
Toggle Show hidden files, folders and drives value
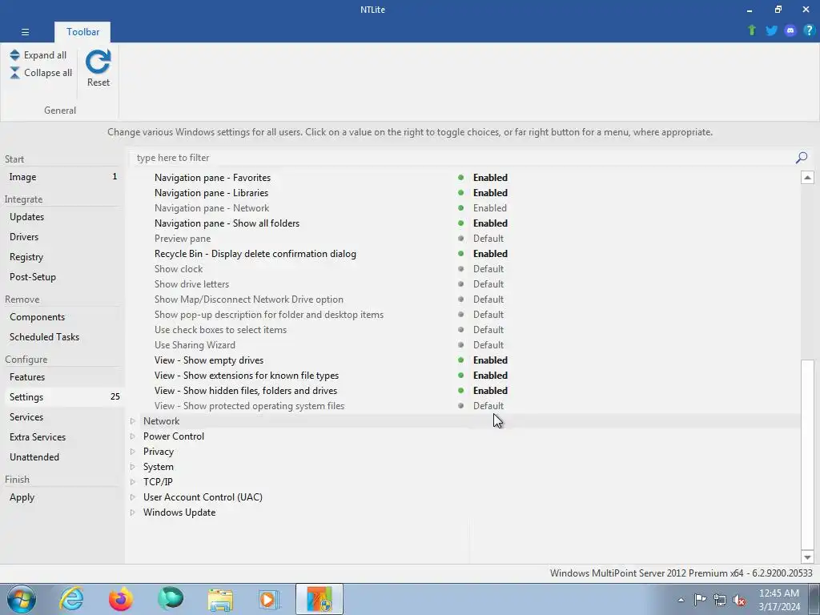(490, 391)
